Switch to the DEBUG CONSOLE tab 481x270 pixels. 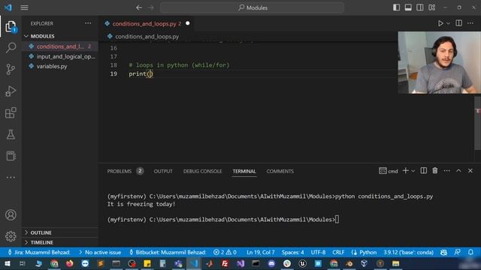pyautogui.click(x=202, y=172)
